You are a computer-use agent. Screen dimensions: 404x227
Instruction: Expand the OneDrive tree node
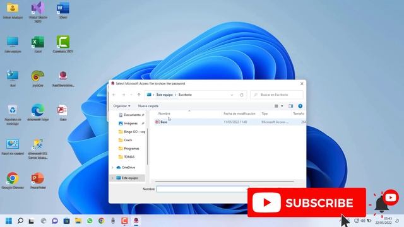[x=112, y=168]
